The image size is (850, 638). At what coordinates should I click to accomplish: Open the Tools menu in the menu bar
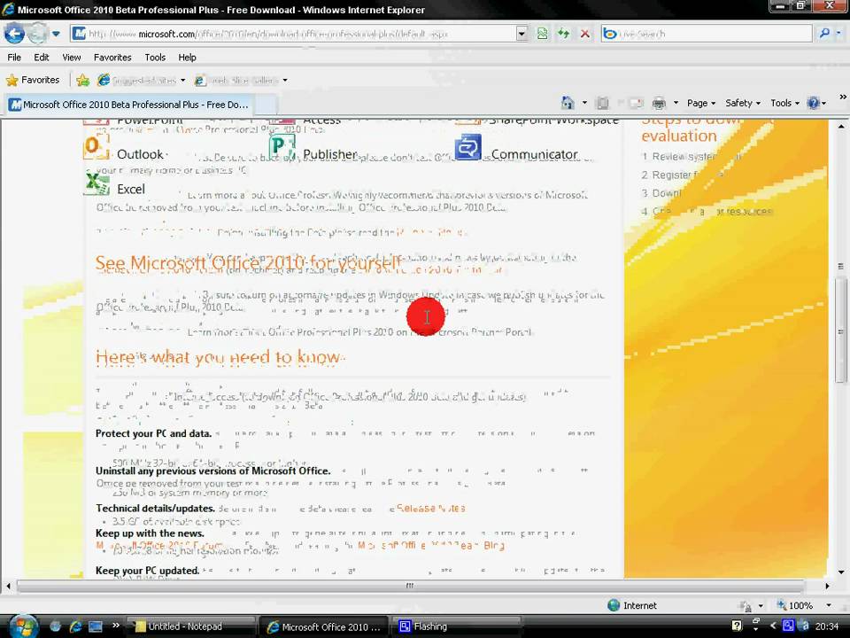[x=155, y=57]
